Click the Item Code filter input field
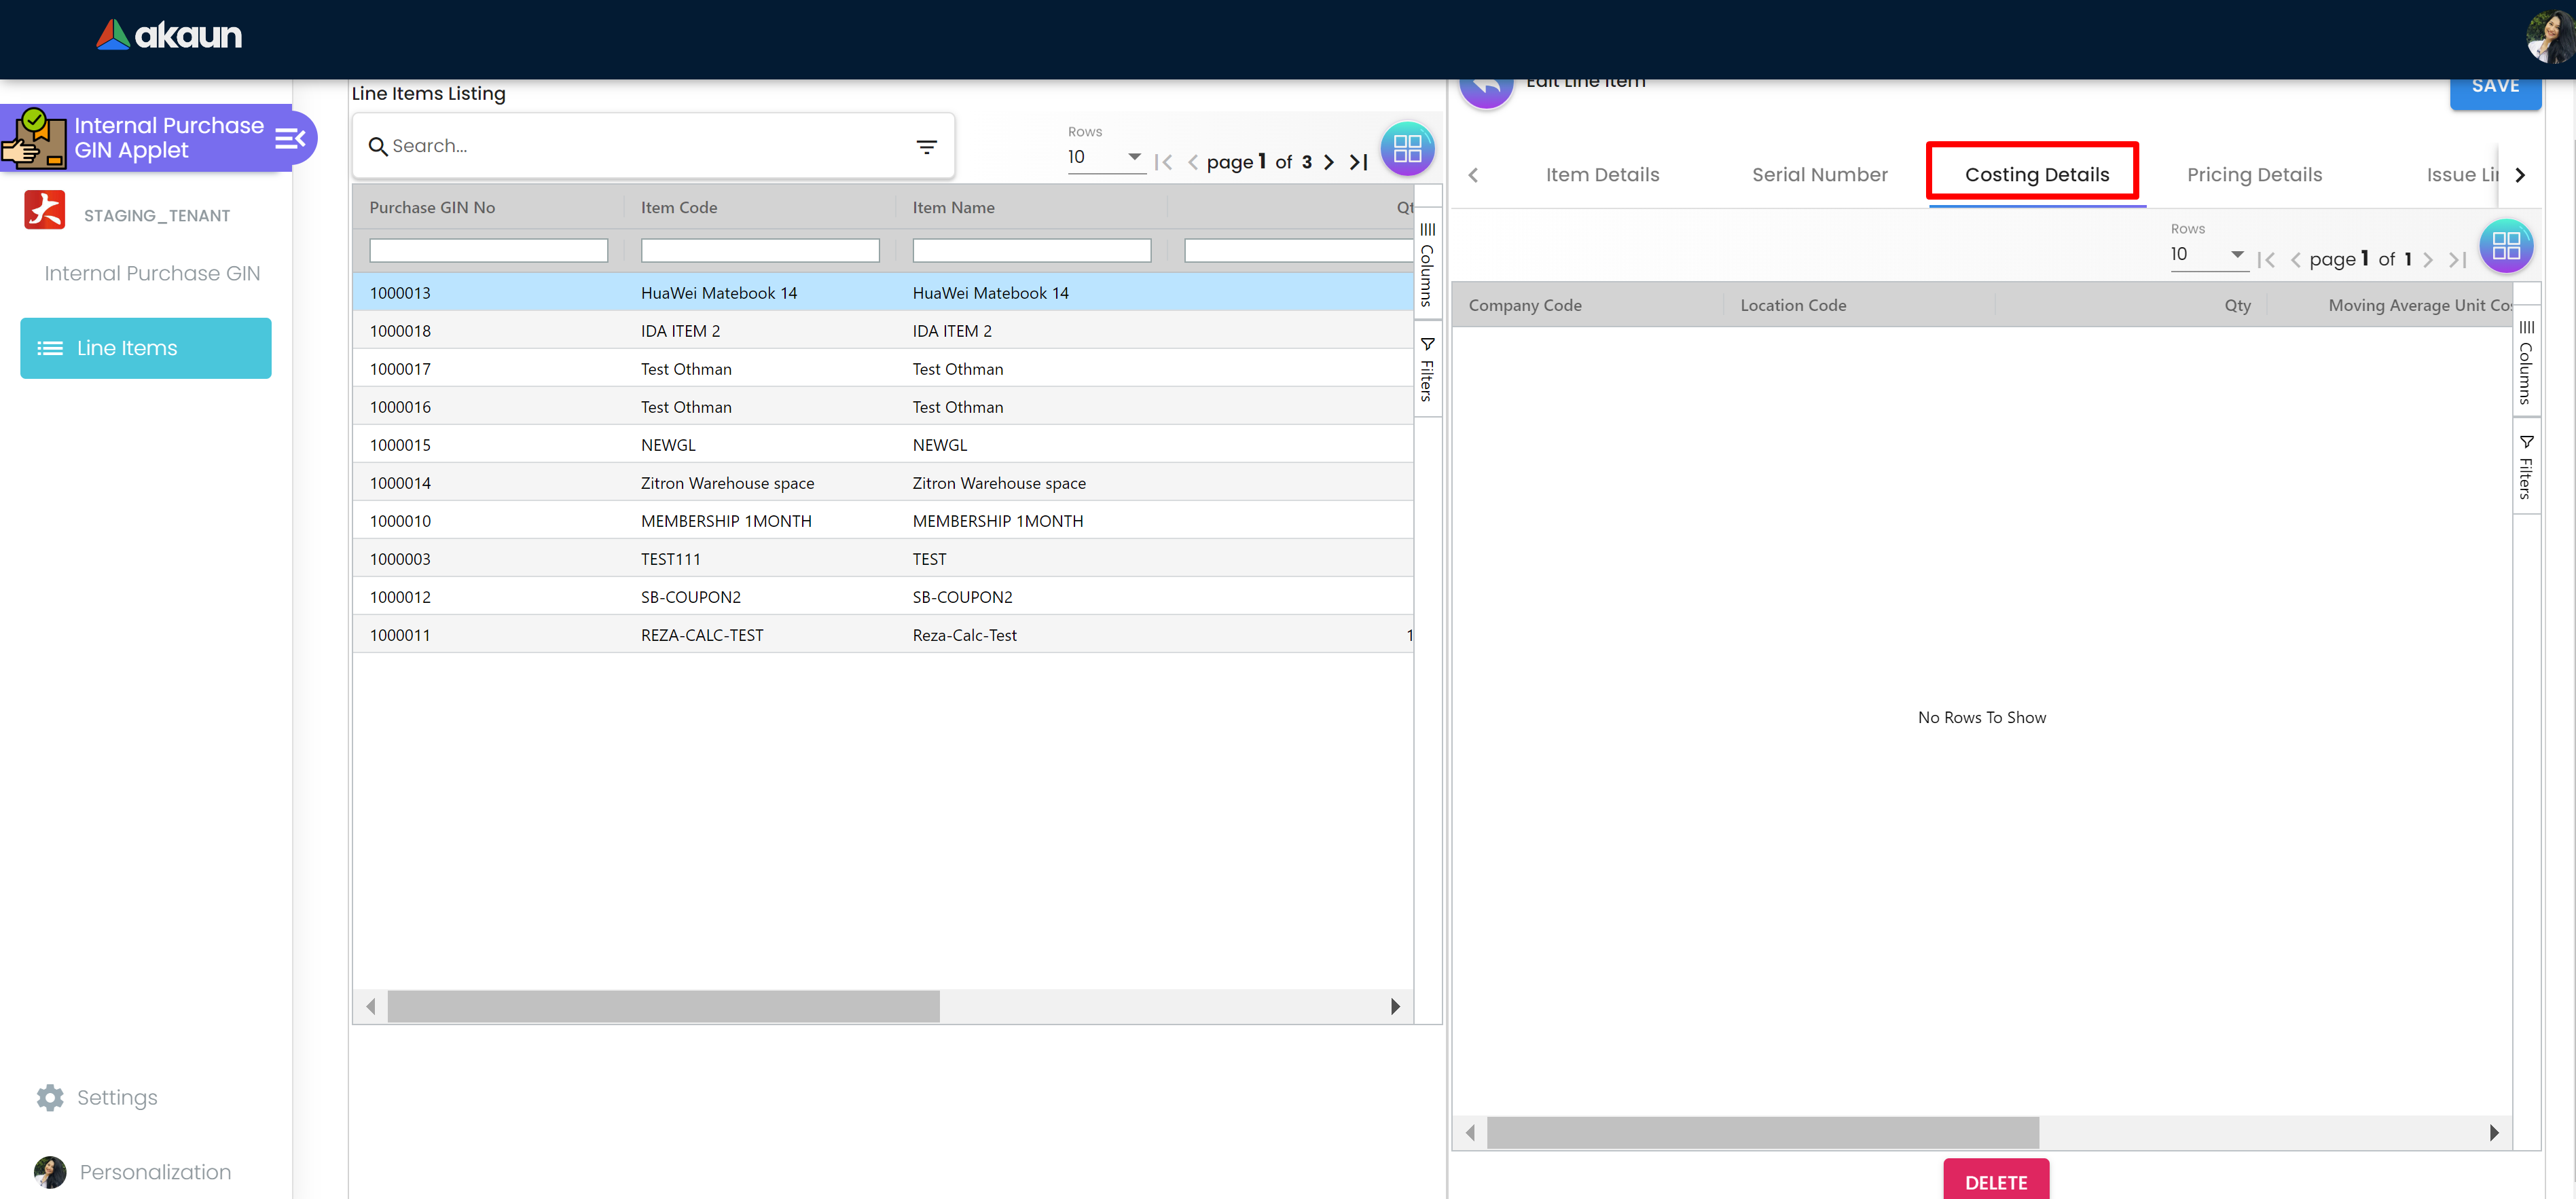Viewport: 2576px width, 1199px height. tap(759, 250)
